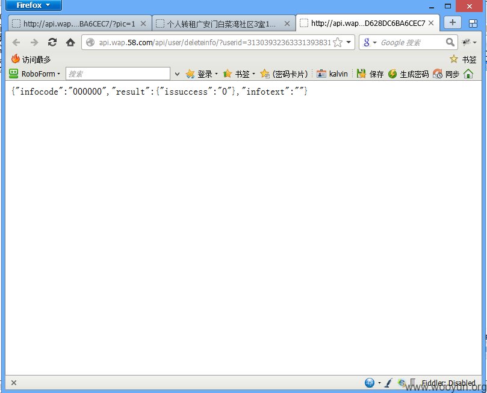Focus the address bar URL field

pyautogui.click(x=214, y=42)
